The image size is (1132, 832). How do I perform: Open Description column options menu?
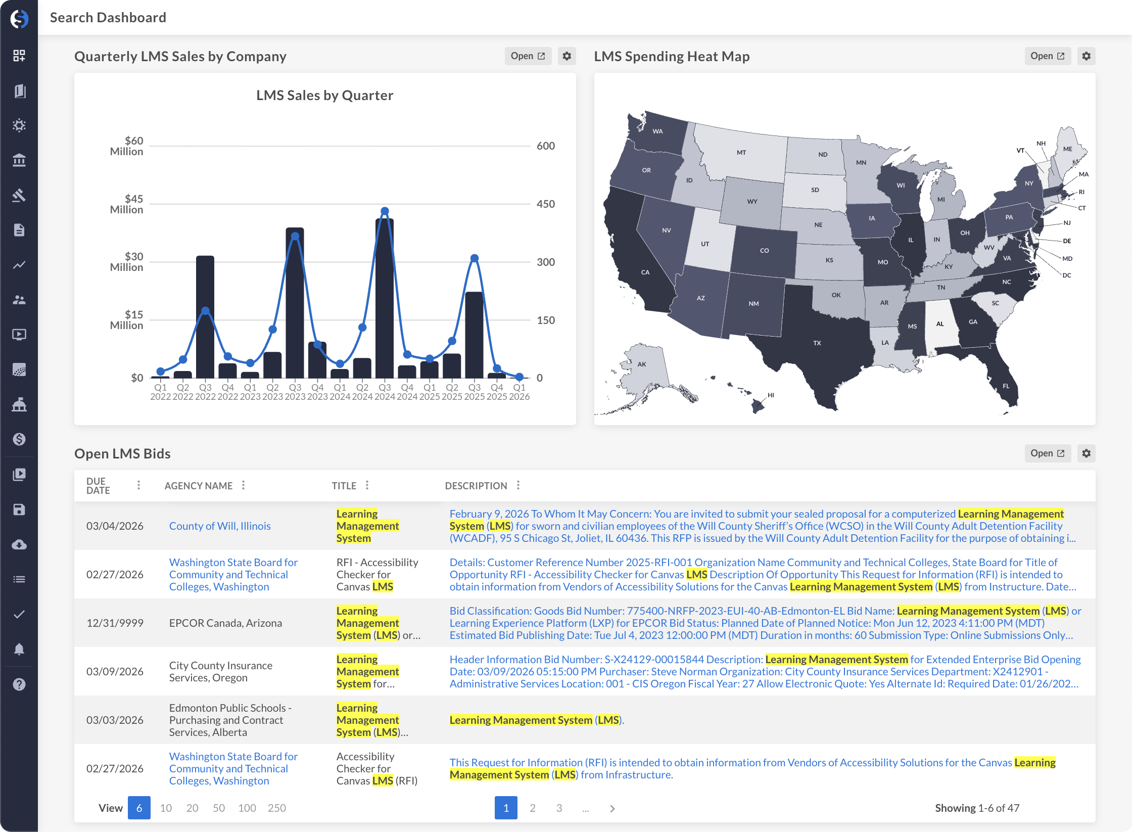[x=518, y=485]
